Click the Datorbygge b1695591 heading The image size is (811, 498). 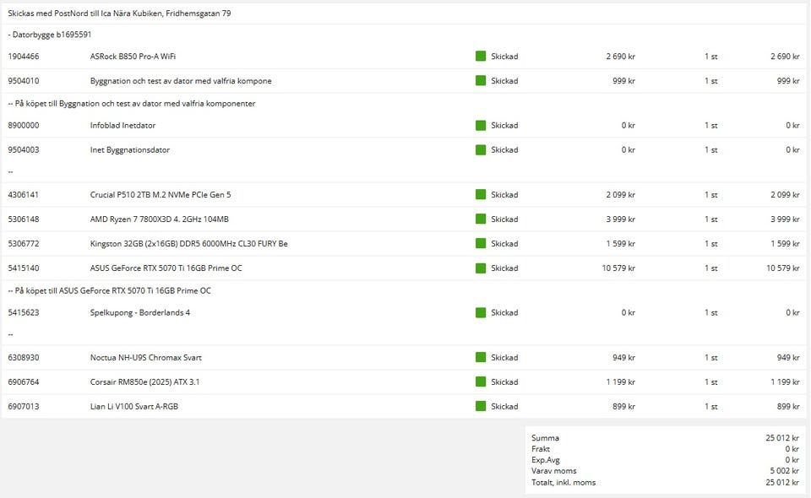(x=50, y=35)
